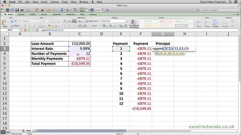Click the fx insert function icon in formula bar
Image resolution: width=241 pixels, height=135 pixels.
click(37, 30)
